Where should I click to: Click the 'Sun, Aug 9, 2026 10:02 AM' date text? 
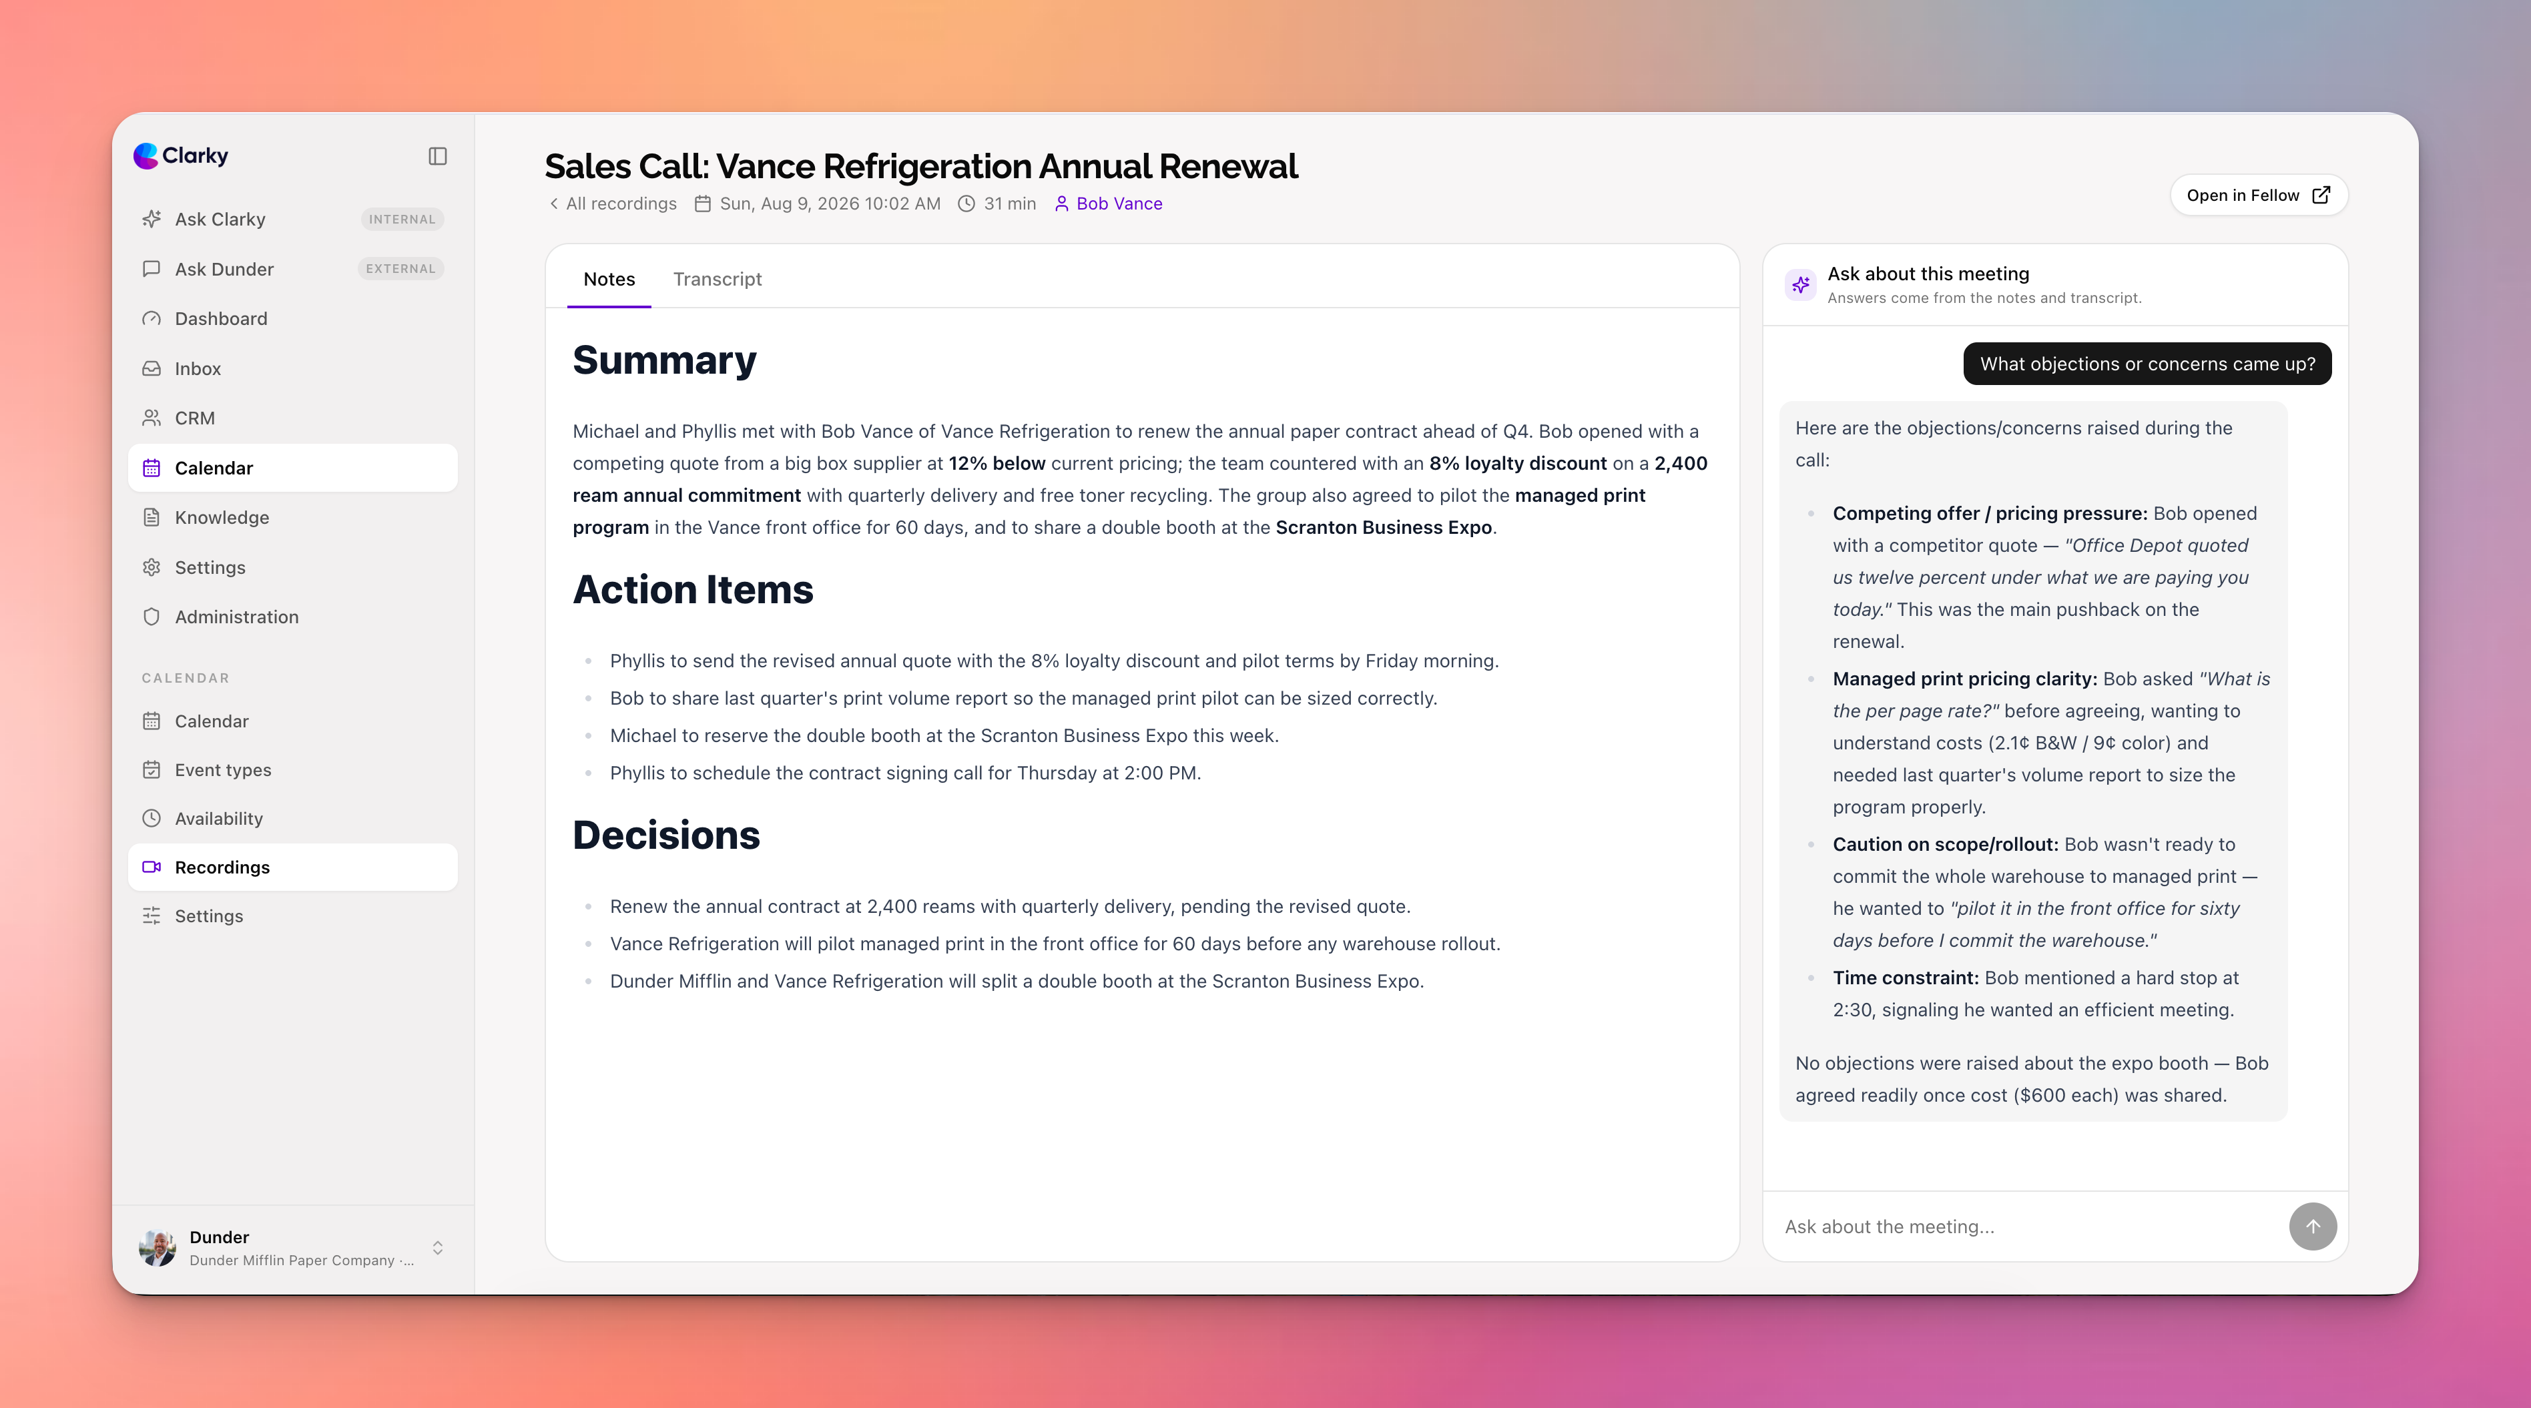point(829,204)
